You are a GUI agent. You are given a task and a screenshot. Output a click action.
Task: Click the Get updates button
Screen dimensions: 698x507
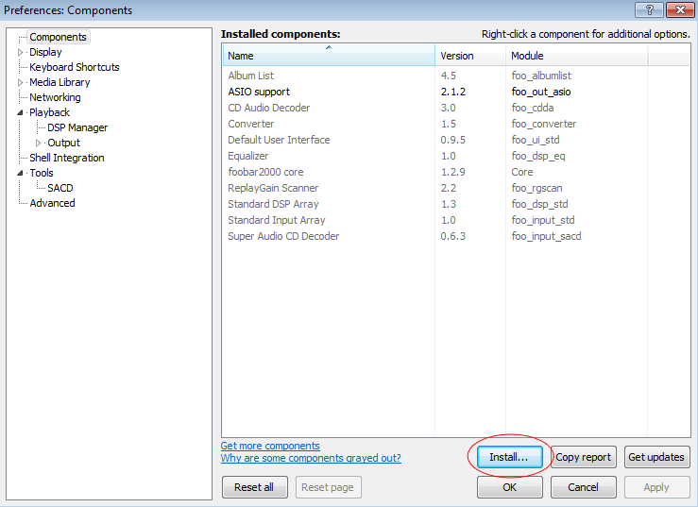(x=656, y=457)
